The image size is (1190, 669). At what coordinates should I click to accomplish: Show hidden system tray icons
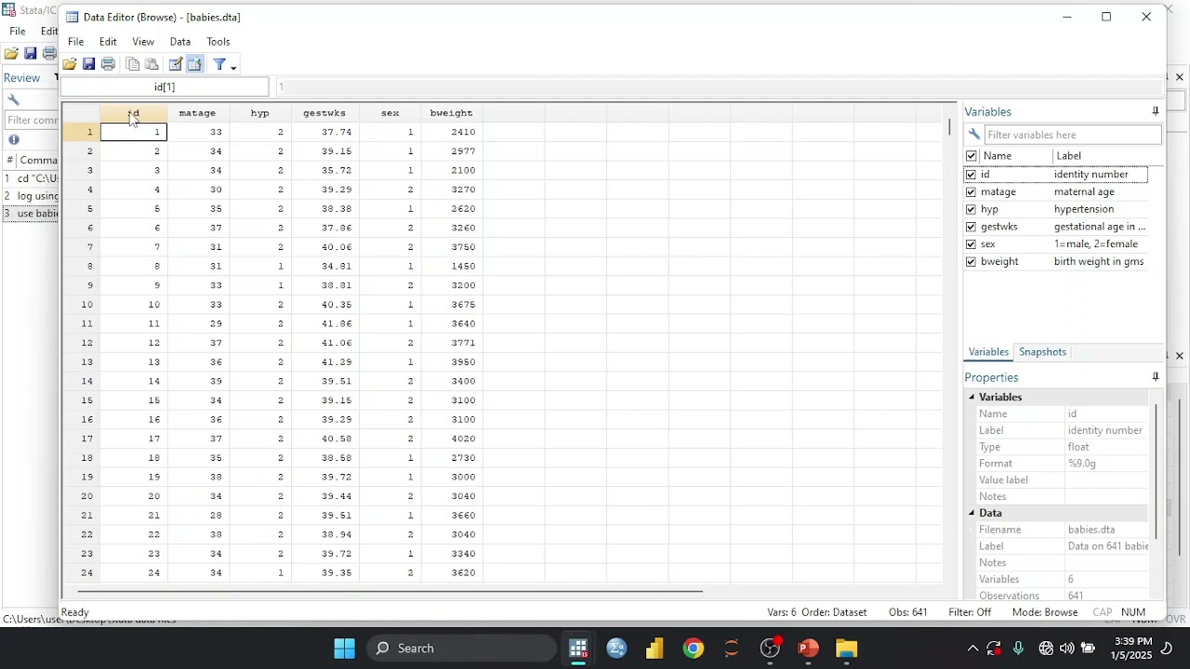click(972, 649)
